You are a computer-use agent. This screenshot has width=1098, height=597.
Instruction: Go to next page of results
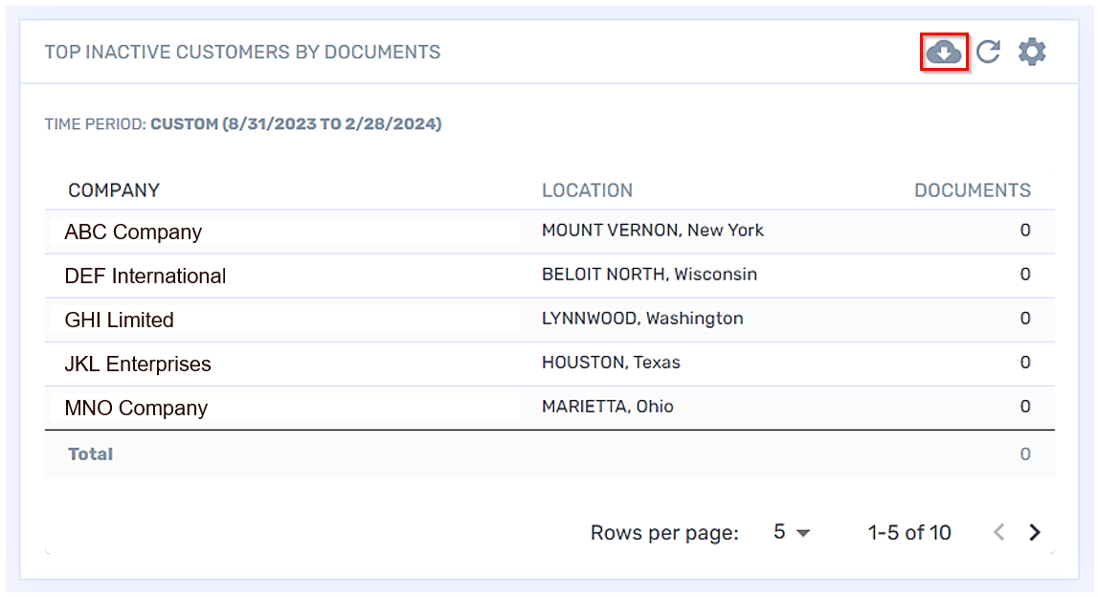tap(1034, 533)
